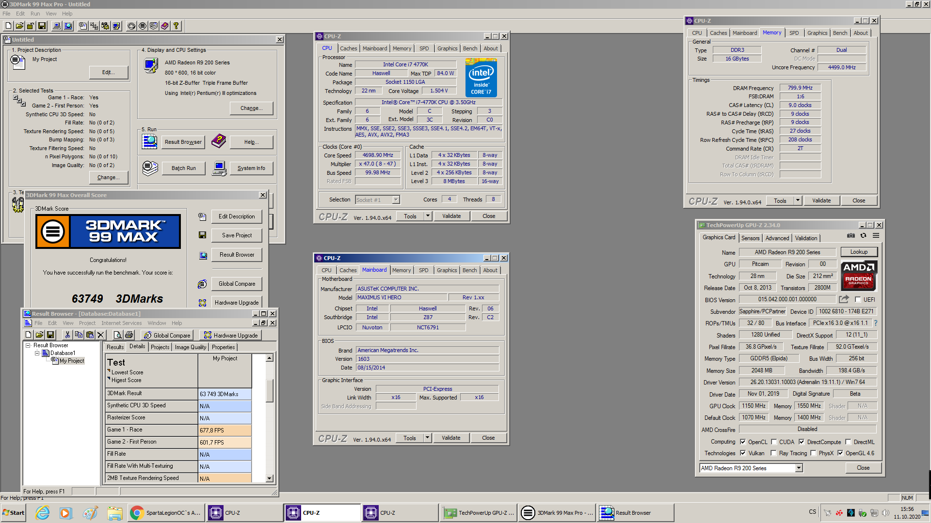
Task: Open the Run menu in 3DMark menu bar
Action: (x=35, y=14)
